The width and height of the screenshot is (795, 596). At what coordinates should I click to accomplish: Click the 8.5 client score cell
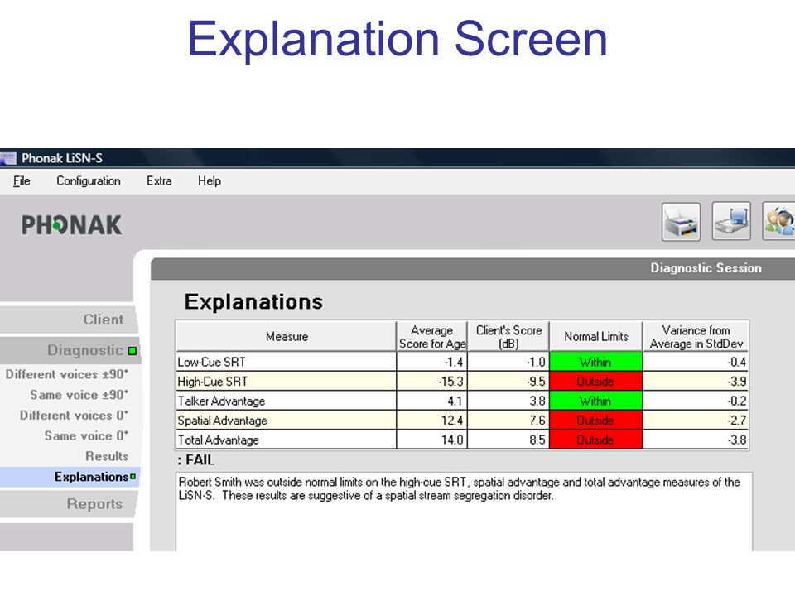point(508,440)
